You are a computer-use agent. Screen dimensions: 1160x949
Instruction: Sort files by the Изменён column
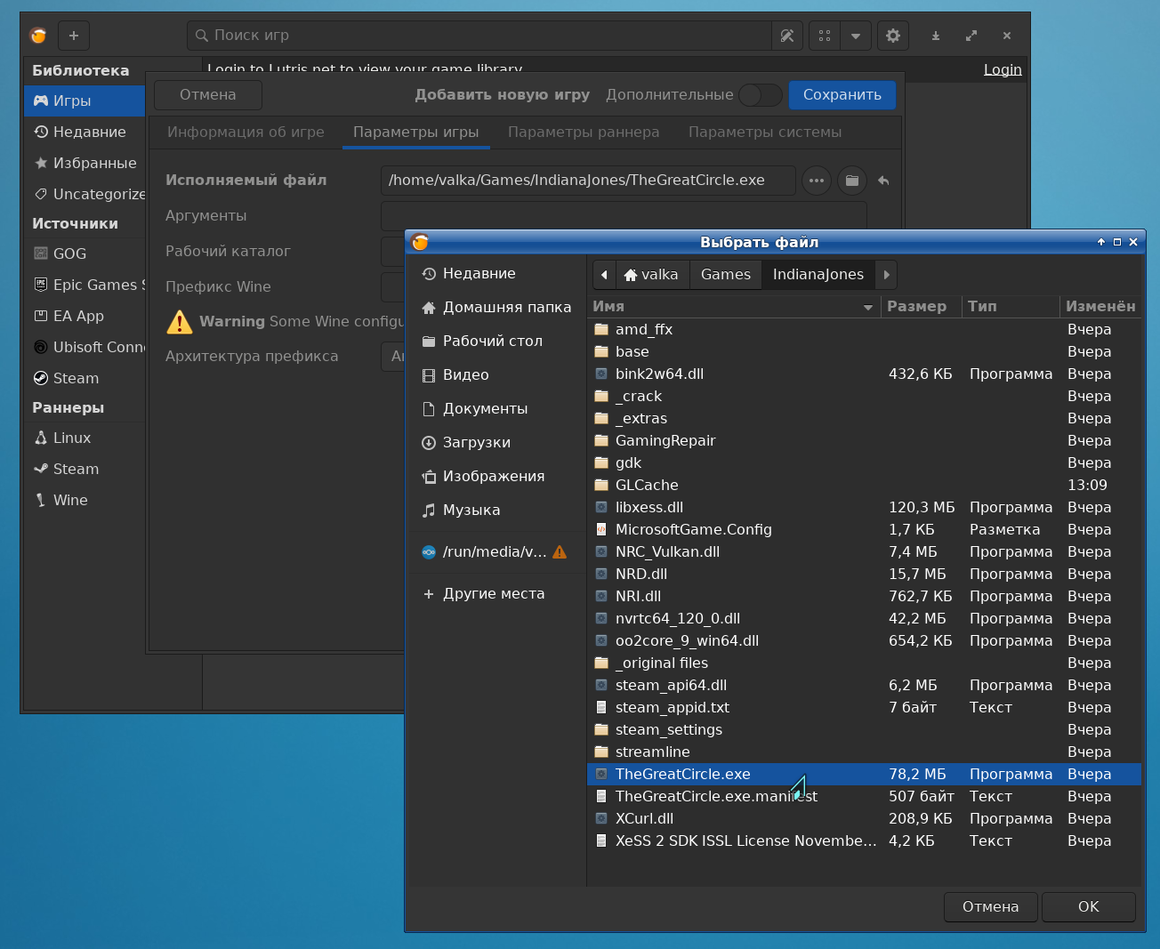point(1100,306)
